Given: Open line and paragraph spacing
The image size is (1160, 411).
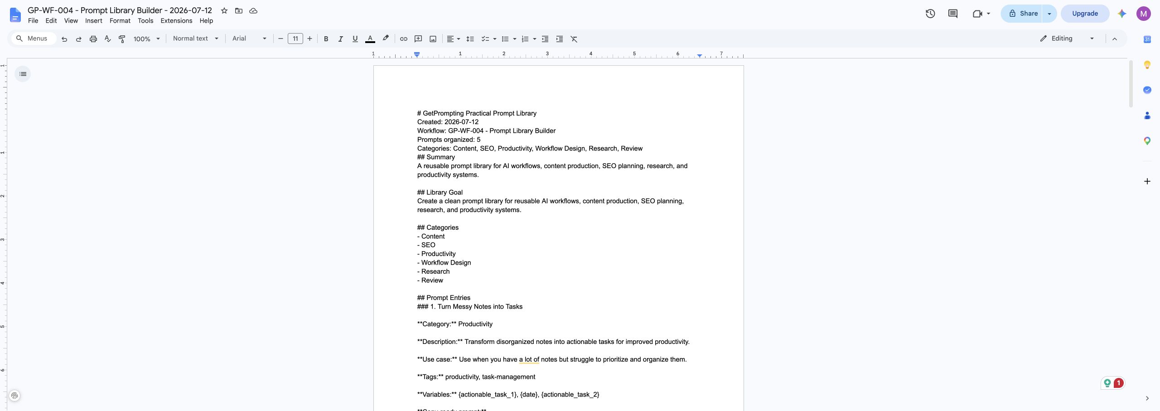Looking at the screenshot, I should click(x=470, y=39).
